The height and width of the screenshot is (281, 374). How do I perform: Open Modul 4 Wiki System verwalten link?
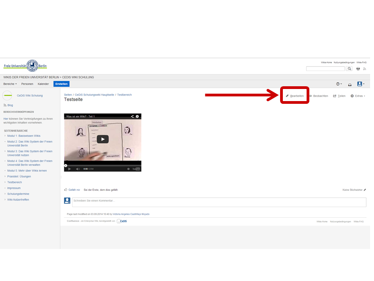coord(30,163)
